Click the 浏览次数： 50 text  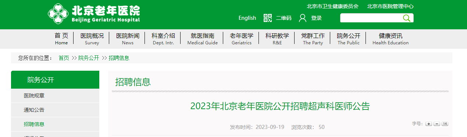tap(308, 127)
